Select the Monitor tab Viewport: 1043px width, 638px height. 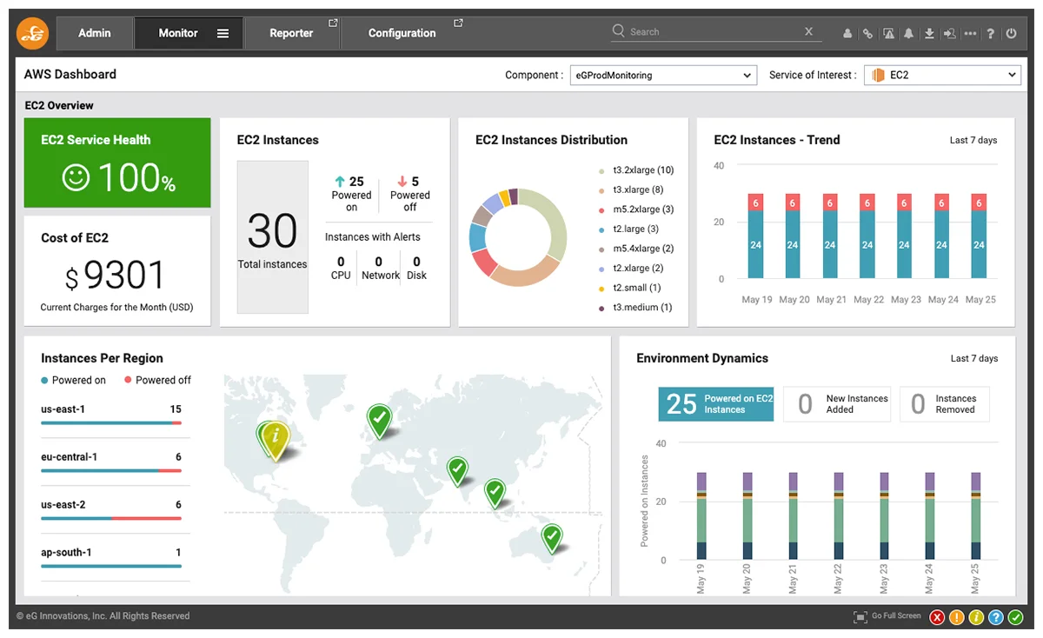pos(189,33)
